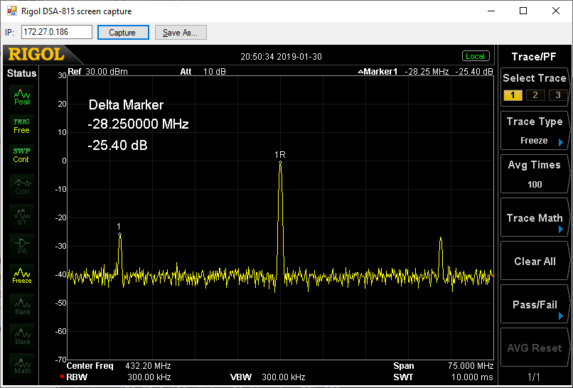573x388 pixels.
Task: Click the -28.250000 MHz delta frequency text
Action: click(138, 124)
